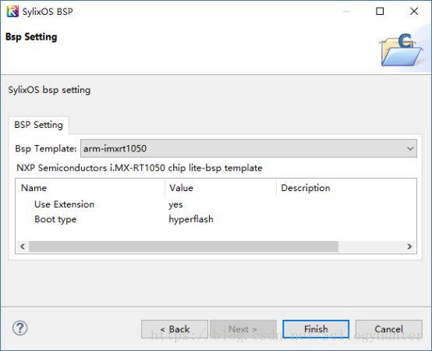Image resolution: width=432 pixels, height=351 pixels.
Task: Click the Value column header
Action: coord(221,188)
